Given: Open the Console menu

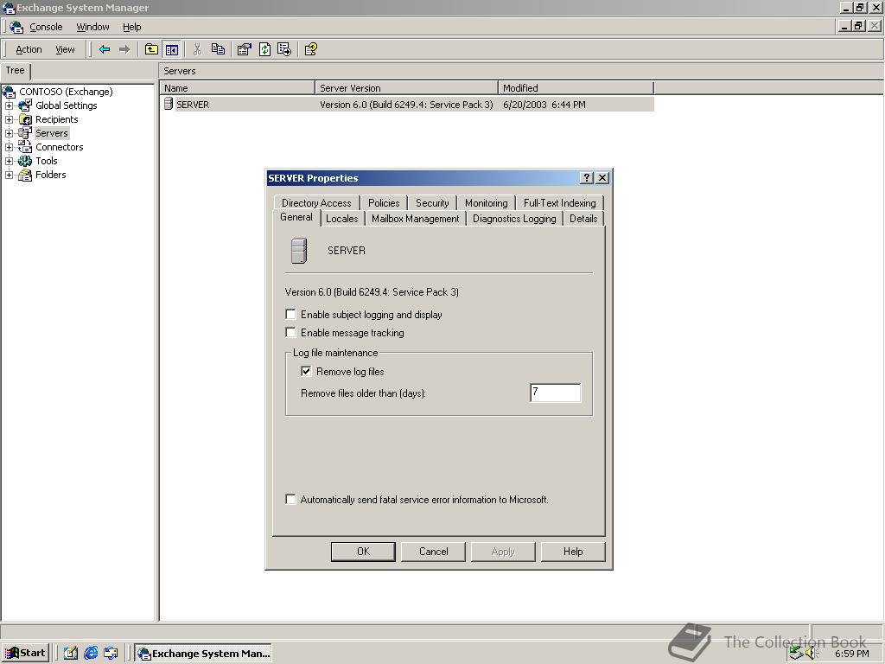Looking at the screenshot, I should (x=46, y=27).
